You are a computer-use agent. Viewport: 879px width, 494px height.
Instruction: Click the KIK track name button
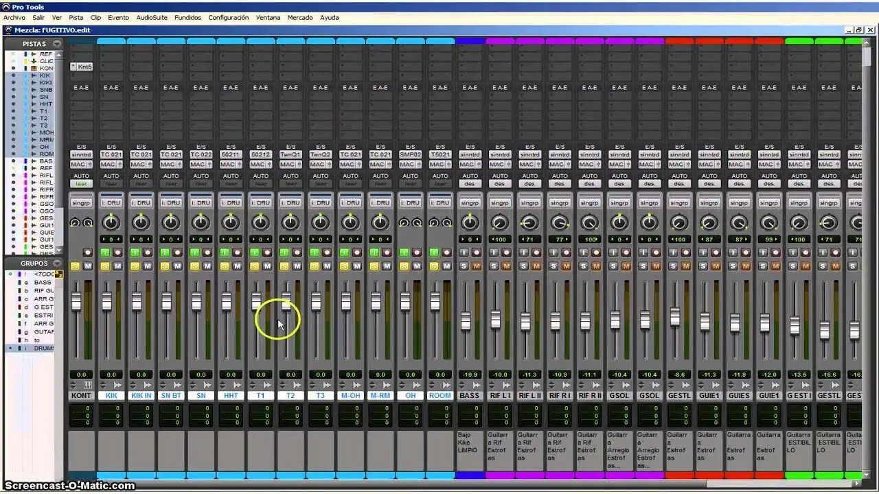tap(111, 396)
